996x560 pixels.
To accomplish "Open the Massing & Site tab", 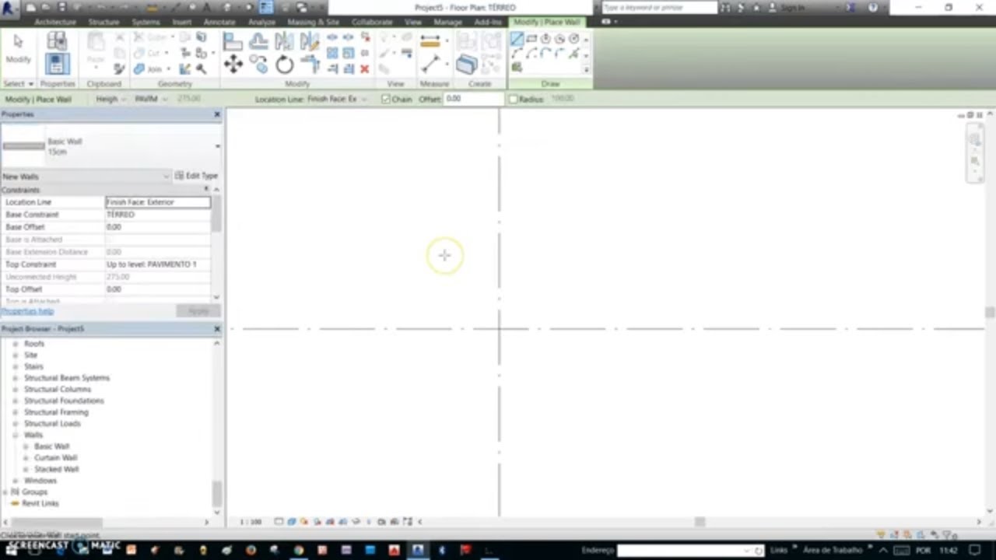I will point(313,22).
